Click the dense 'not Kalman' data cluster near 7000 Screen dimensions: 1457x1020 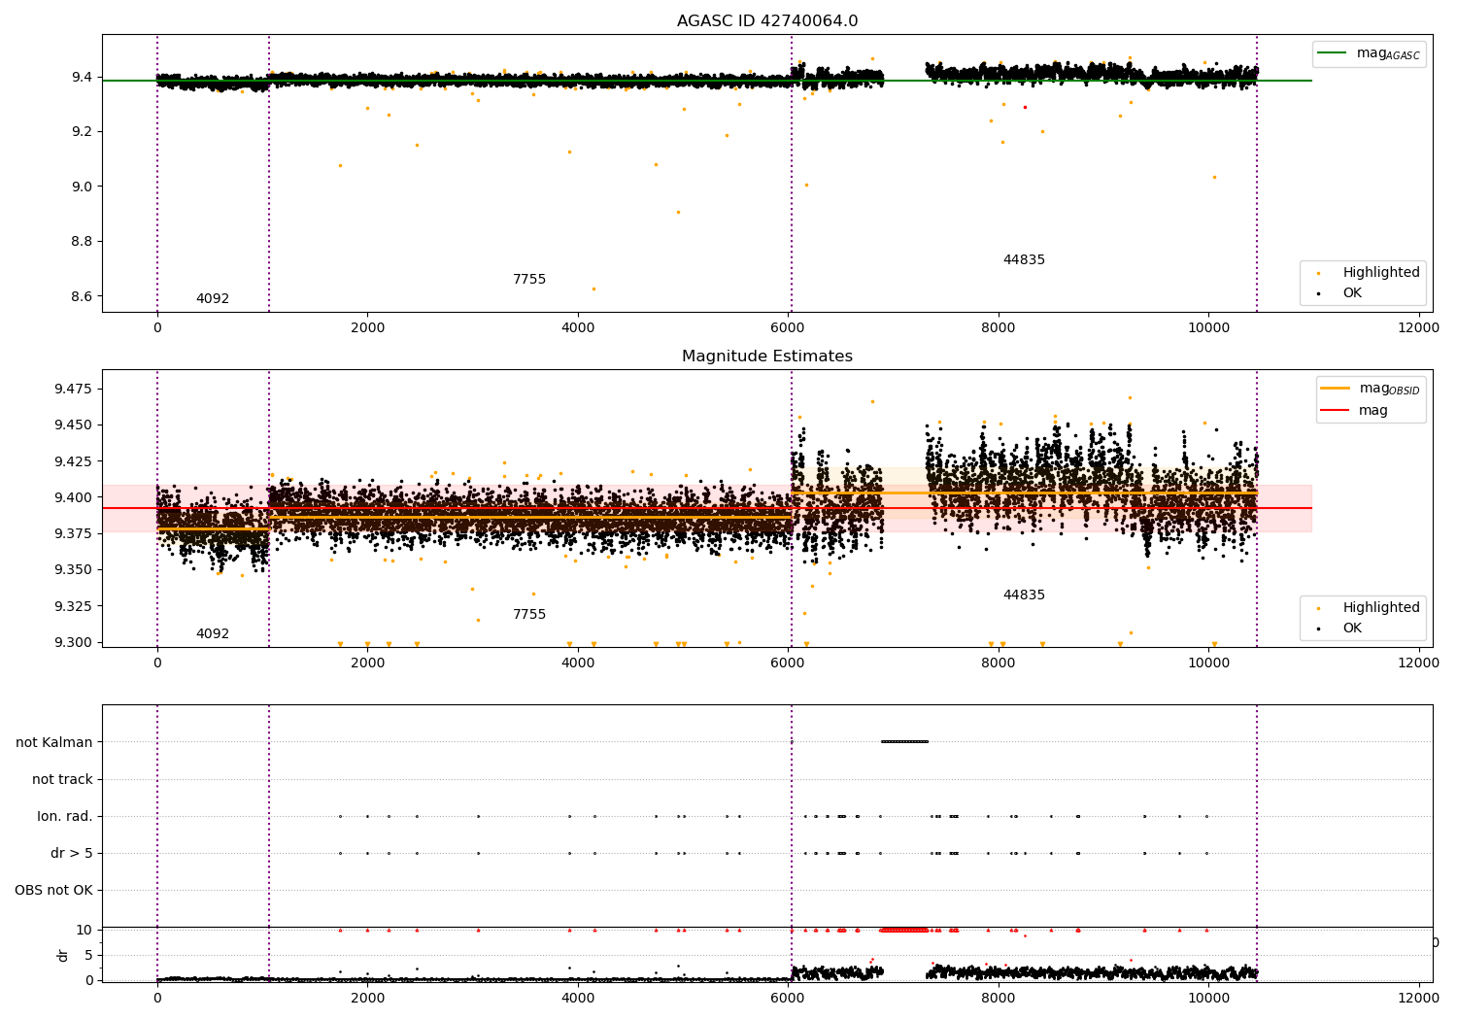pos(904,742)
